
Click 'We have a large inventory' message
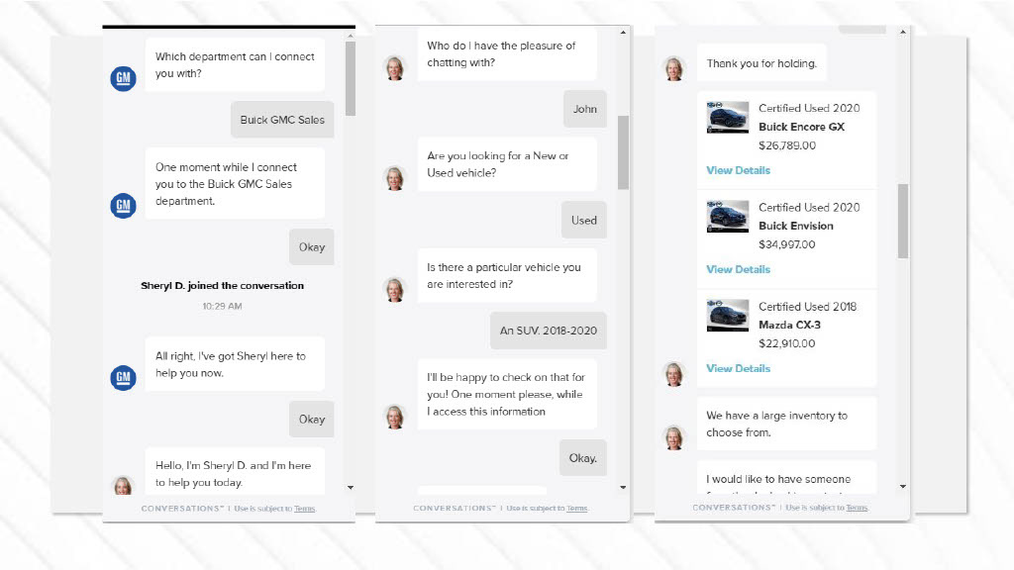(x=786, y=424)
